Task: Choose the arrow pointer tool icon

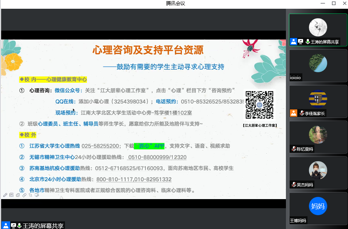Action: point(30,195)
